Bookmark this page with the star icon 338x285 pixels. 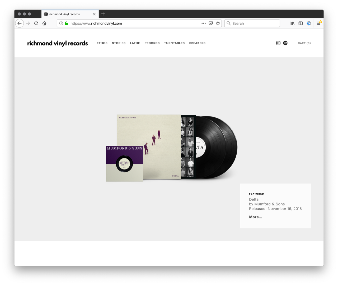click(x=218, y=23)
